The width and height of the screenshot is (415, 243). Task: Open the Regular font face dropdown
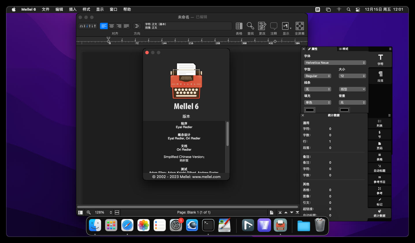click(x=318, y=76)
